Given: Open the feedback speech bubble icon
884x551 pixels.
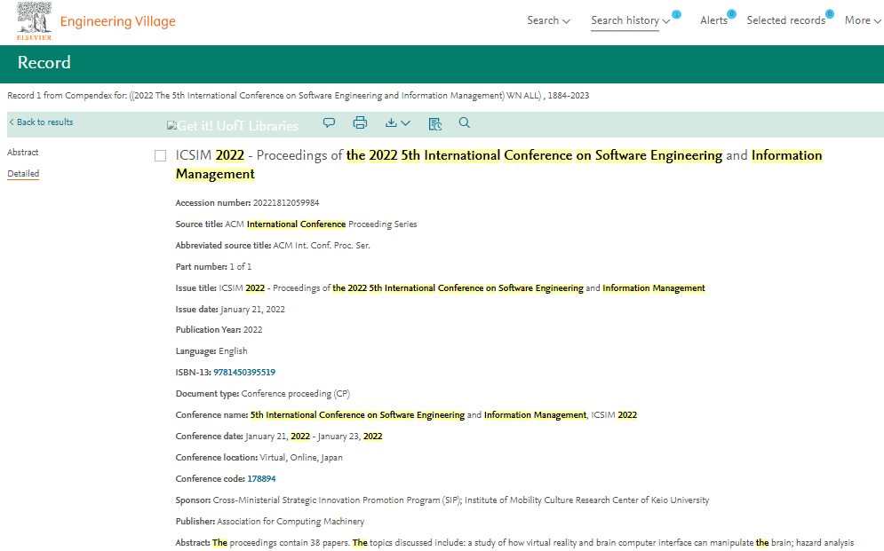Looking at the screenshot, I should tap(329, 122).
